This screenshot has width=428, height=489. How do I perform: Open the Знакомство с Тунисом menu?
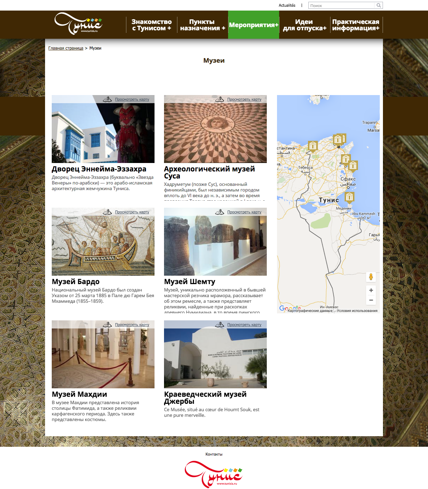click(152, 25)
